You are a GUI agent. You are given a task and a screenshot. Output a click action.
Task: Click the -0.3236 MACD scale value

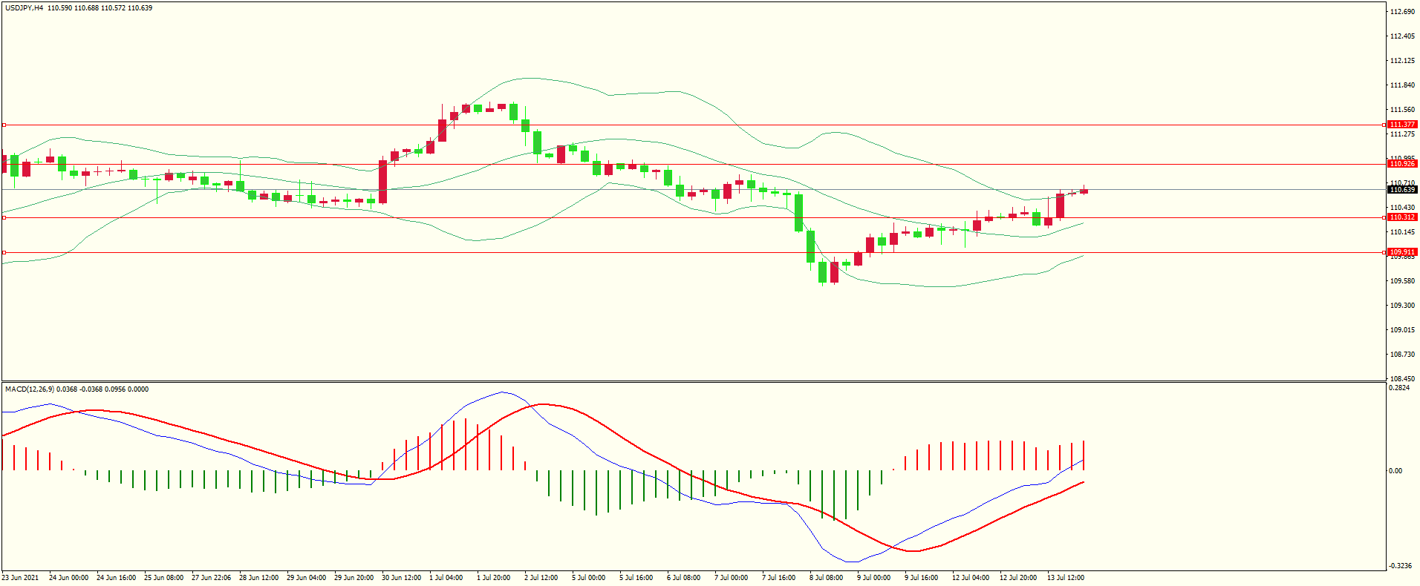[1400, 566]
